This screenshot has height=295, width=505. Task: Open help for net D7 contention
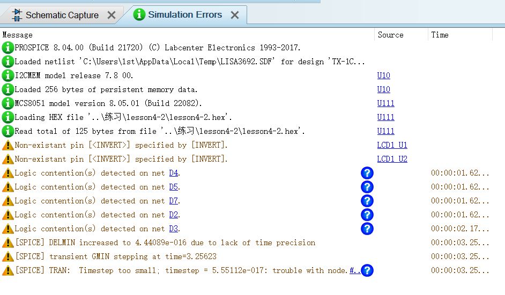tap(367, 201)
